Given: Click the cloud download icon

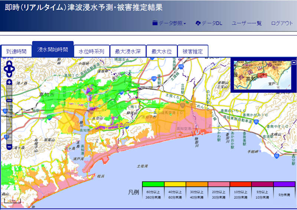Looking at the screenshot, I should click(x=198, y=23).
